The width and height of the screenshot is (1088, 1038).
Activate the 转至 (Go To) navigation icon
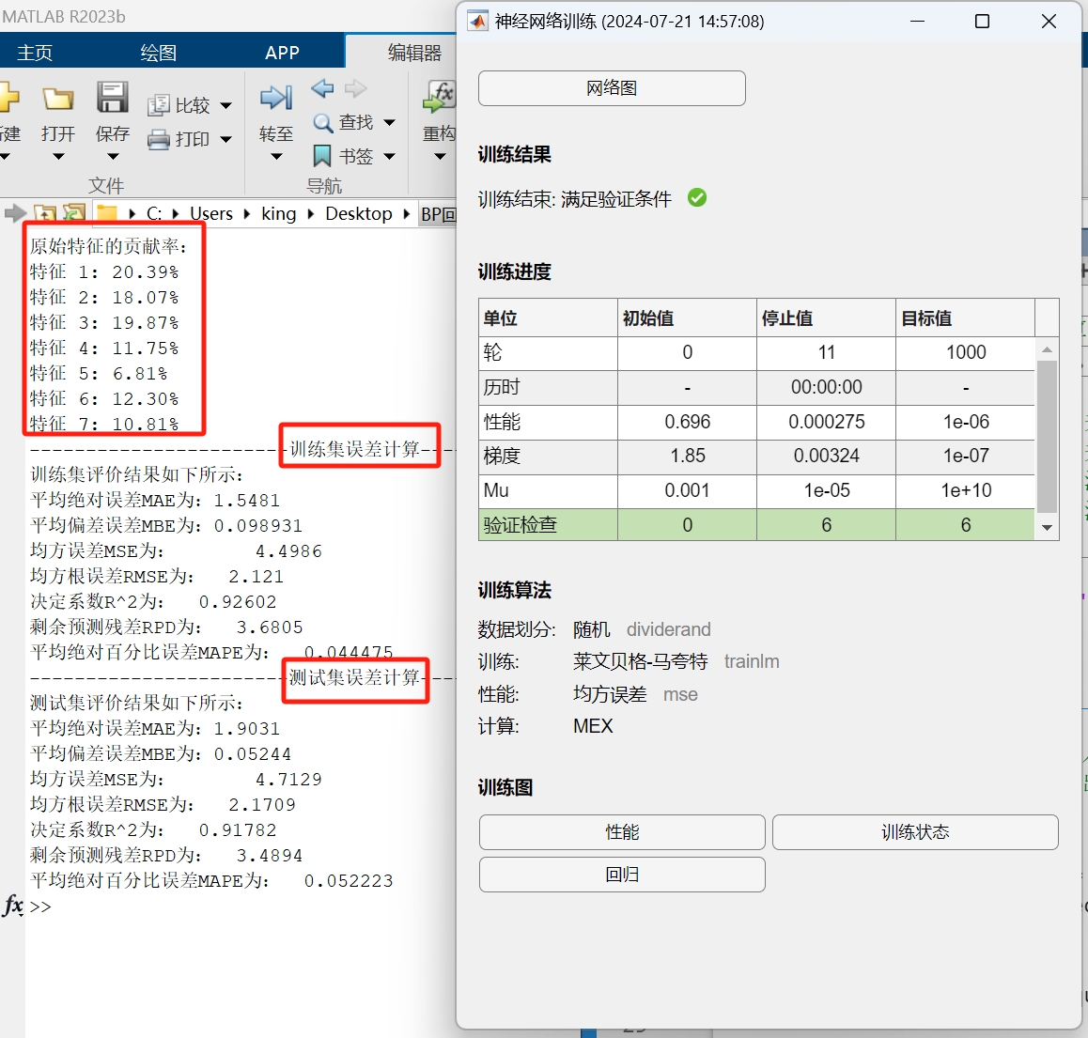(275, 97)
